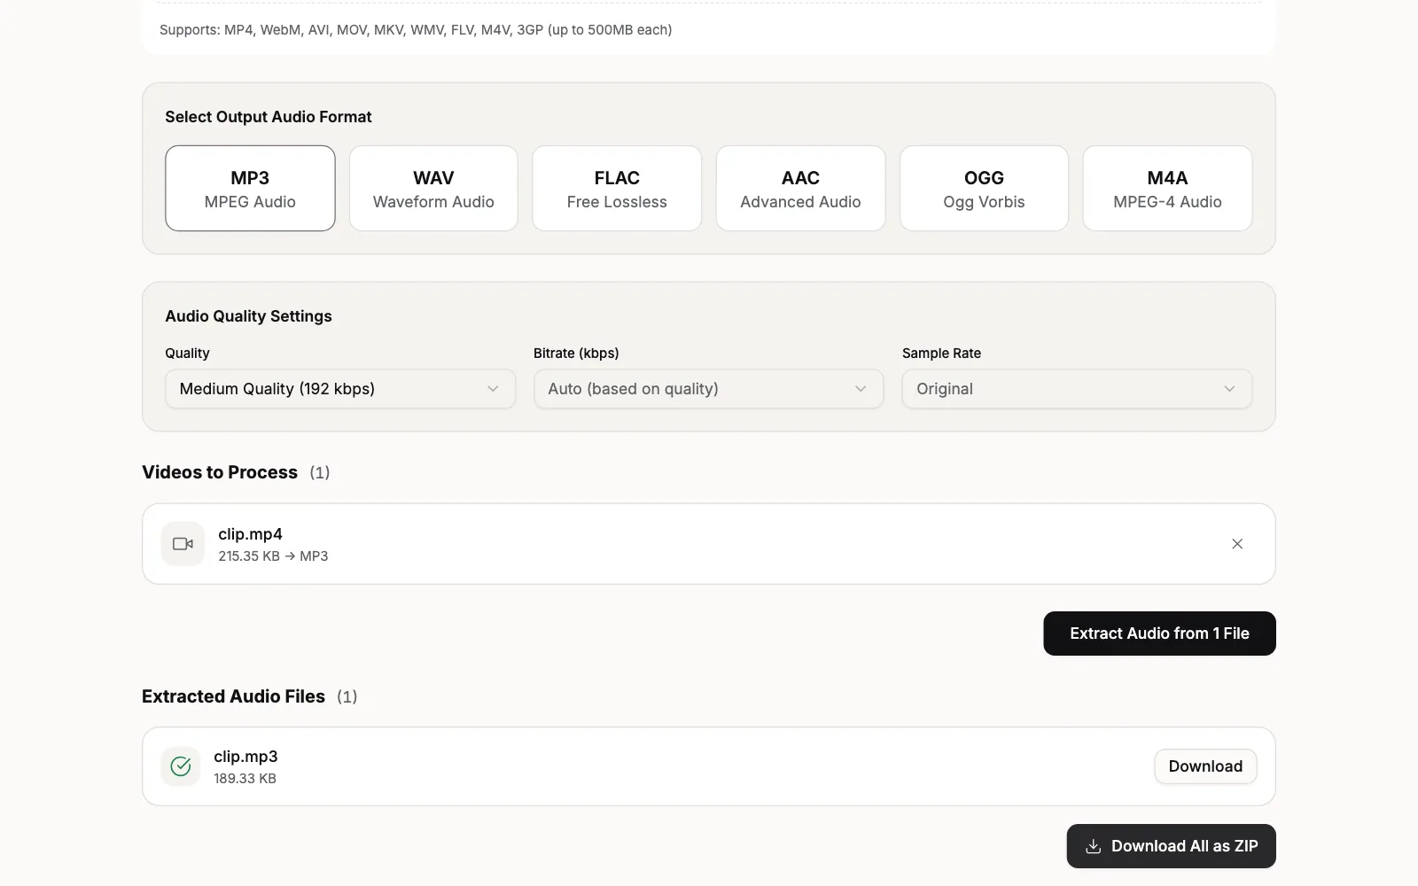Download the clip.mp3 file
This screenshot has width=1418, height=886.
[1205, 766]
